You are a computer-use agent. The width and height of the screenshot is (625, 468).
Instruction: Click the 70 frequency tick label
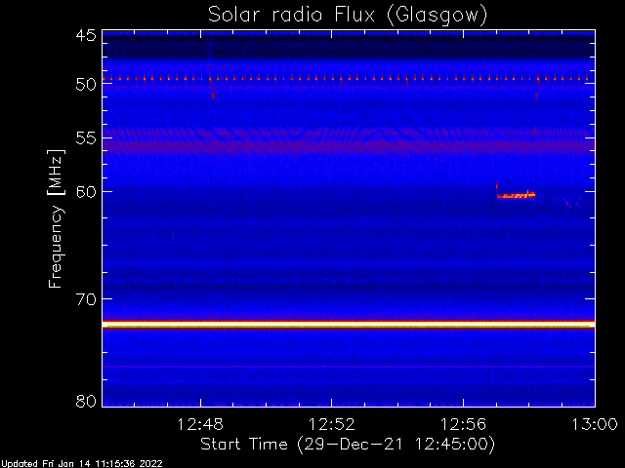click(x=86, y=299)
